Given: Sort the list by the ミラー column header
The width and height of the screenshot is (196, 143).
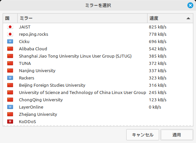Looking at the screenshot, I should pyautogui.click(x=82, y=18).
